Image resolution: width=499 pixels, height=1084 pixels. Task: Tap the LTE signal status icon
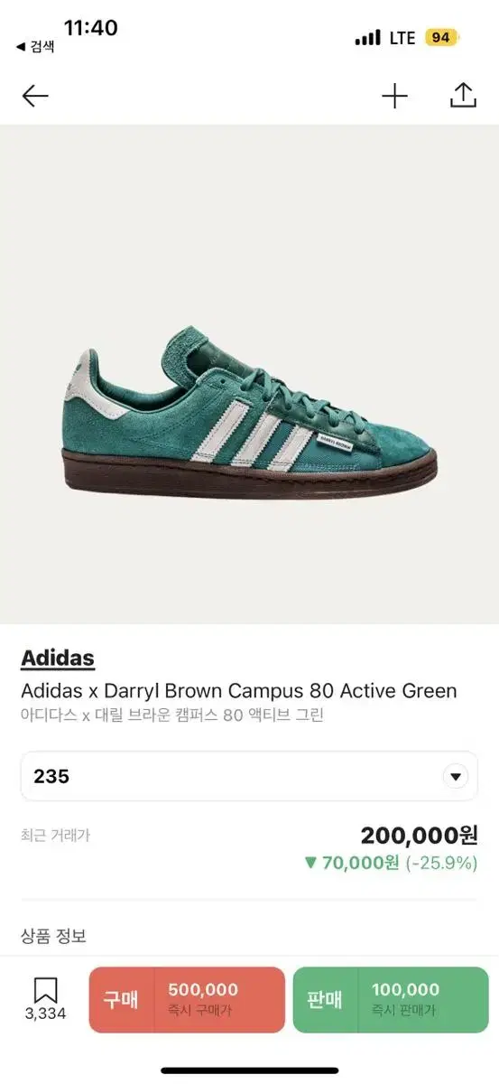pyautogui.click(x=385, y=38)
